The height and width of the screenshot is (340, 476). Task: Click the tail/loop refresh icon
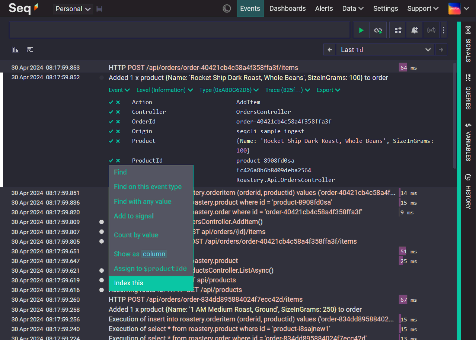coord(378,30)
